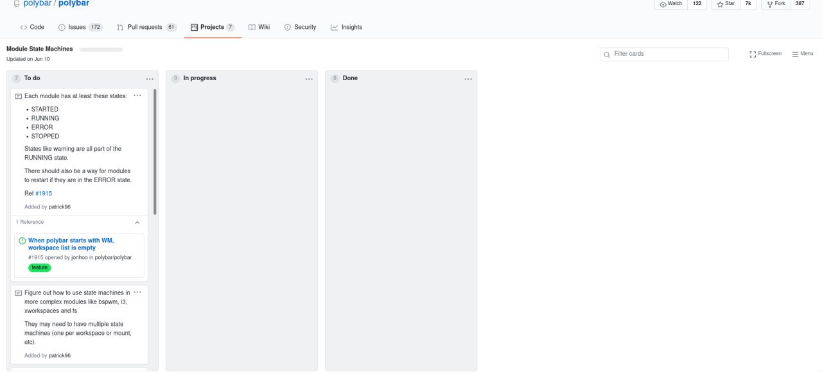Click 'patrick96' on 'Each module has' card
This screenshot has height=372, width=822.
click(x=60, y=207)
